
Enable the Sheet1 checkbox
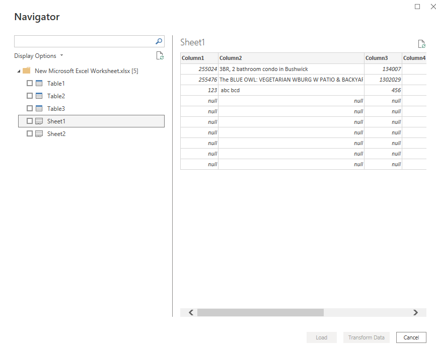click(x=30, y=121)
